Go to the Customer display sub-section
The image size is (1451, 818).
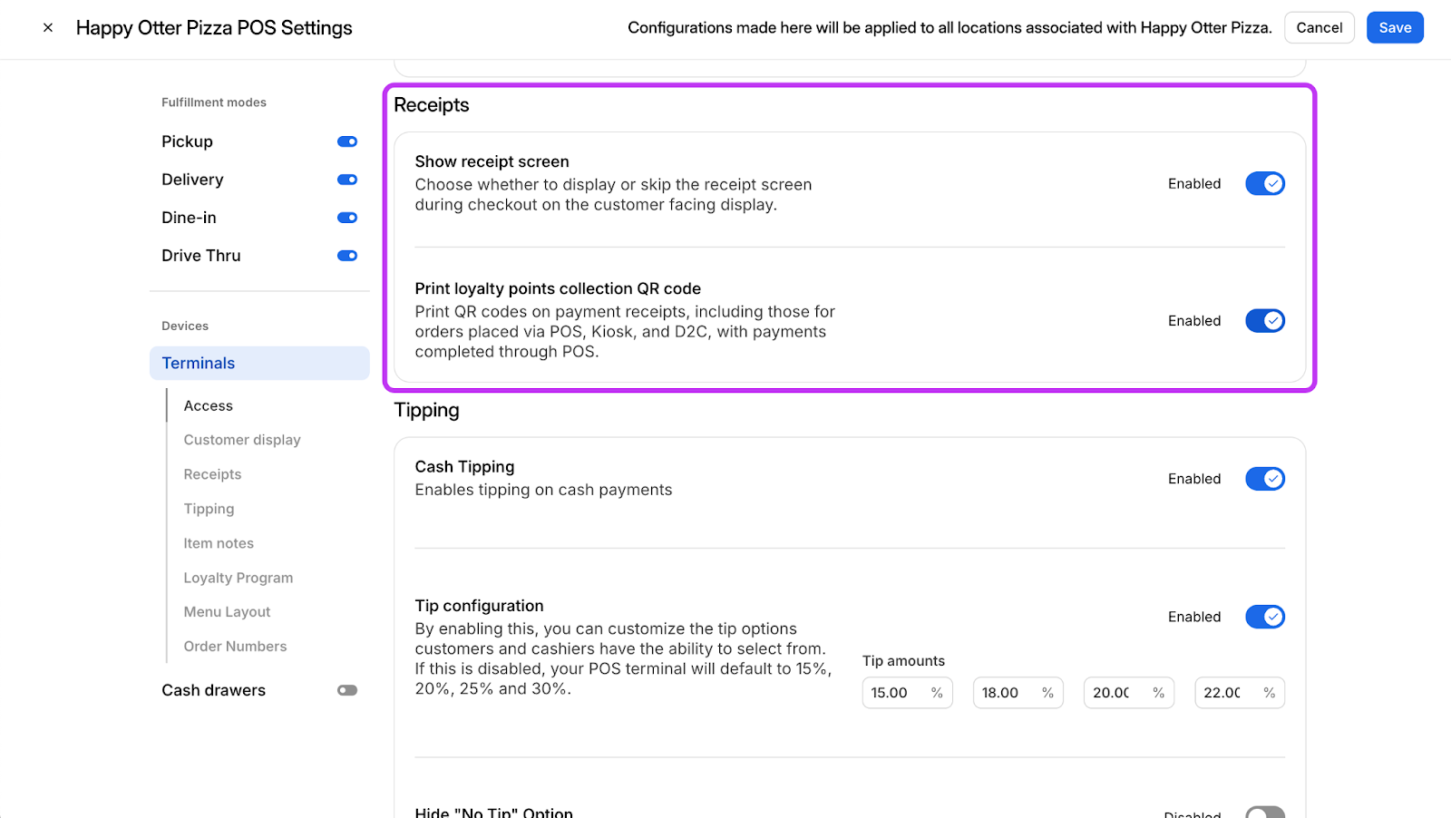242,440
